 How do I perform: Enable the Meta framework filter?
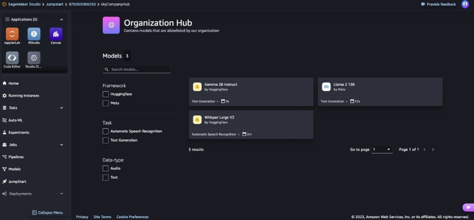point(106,103)
